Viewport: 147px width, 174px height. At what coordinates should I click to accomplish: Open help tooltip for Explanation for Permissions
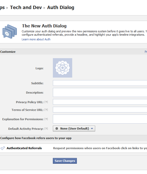[46, 119]
